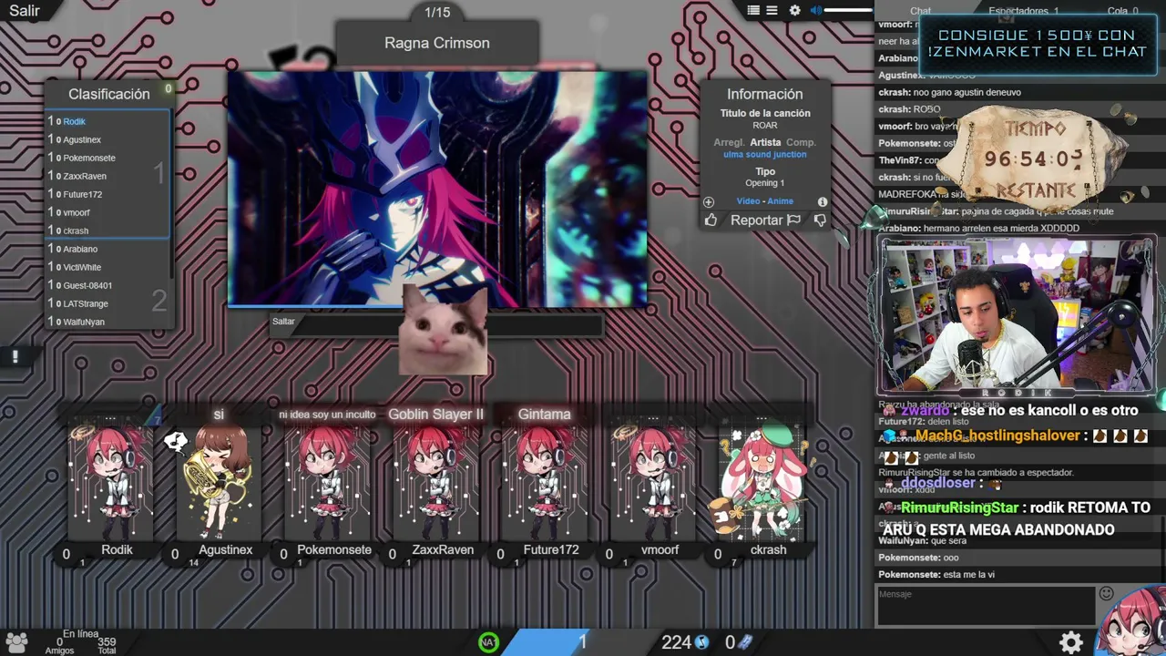Viewport: 1166px width, 656px height.
Task: Open the friends list icon
Action: [16, 642]
